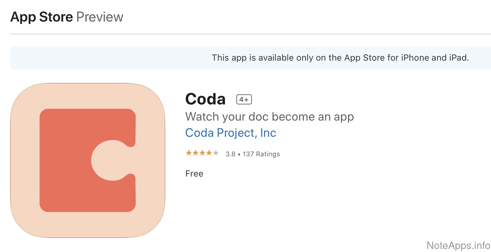The width and height of the screenshot is (491, 252).
Task: Click the 3.8 rating score
Action: coord(230,154)
